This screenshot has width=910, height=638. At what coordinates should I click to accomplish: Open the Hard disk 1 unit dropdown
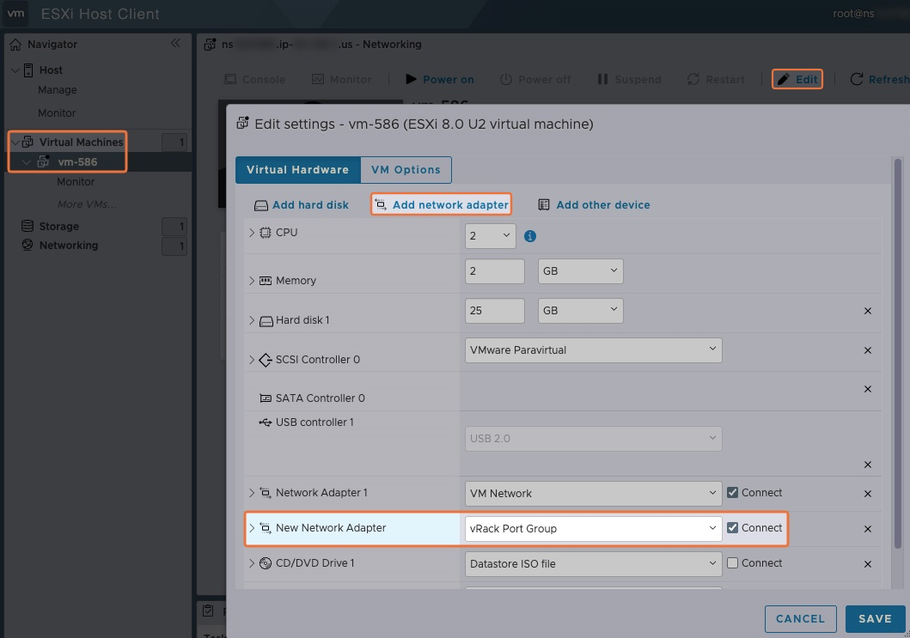[580, 311]
